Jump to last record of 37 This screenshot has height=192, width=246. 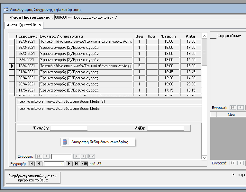coord(77,164)
